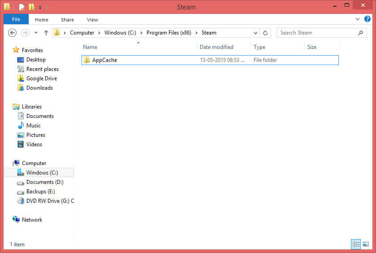Viewport: 376px width, 253px height.
Task: Click the Libraries icon
Action: (16, 107)
